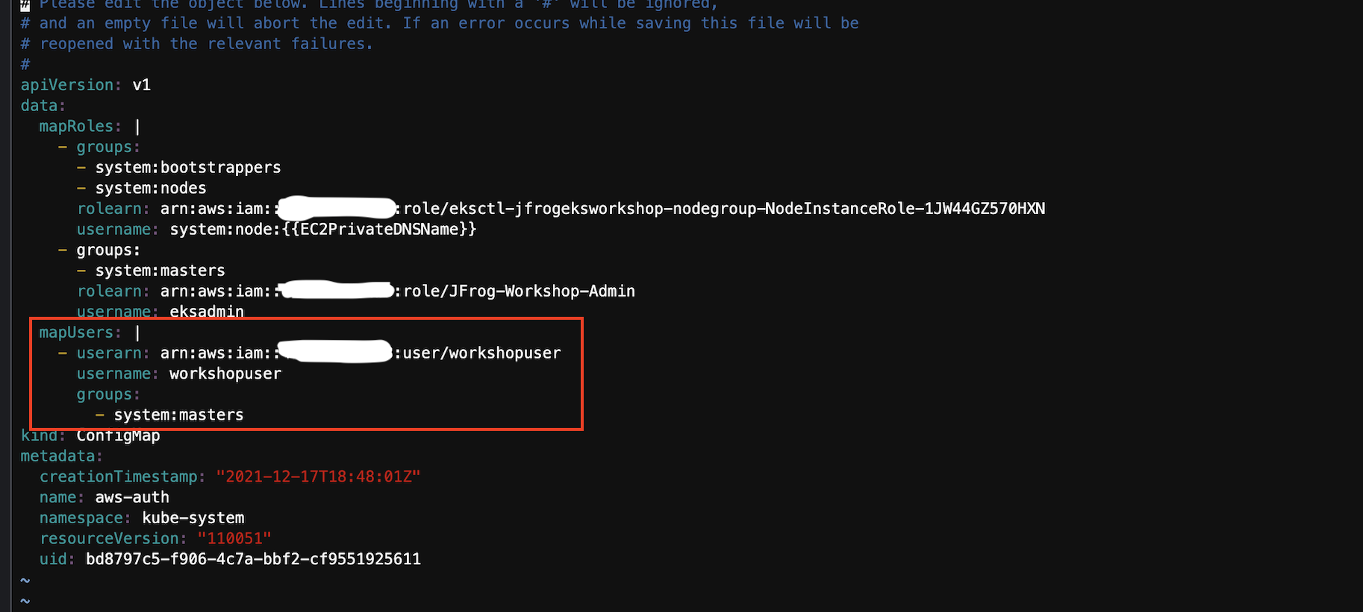Click system:masters under mapRoles
The width and height of the screenshot is (1363, 612).
(160, 271)
